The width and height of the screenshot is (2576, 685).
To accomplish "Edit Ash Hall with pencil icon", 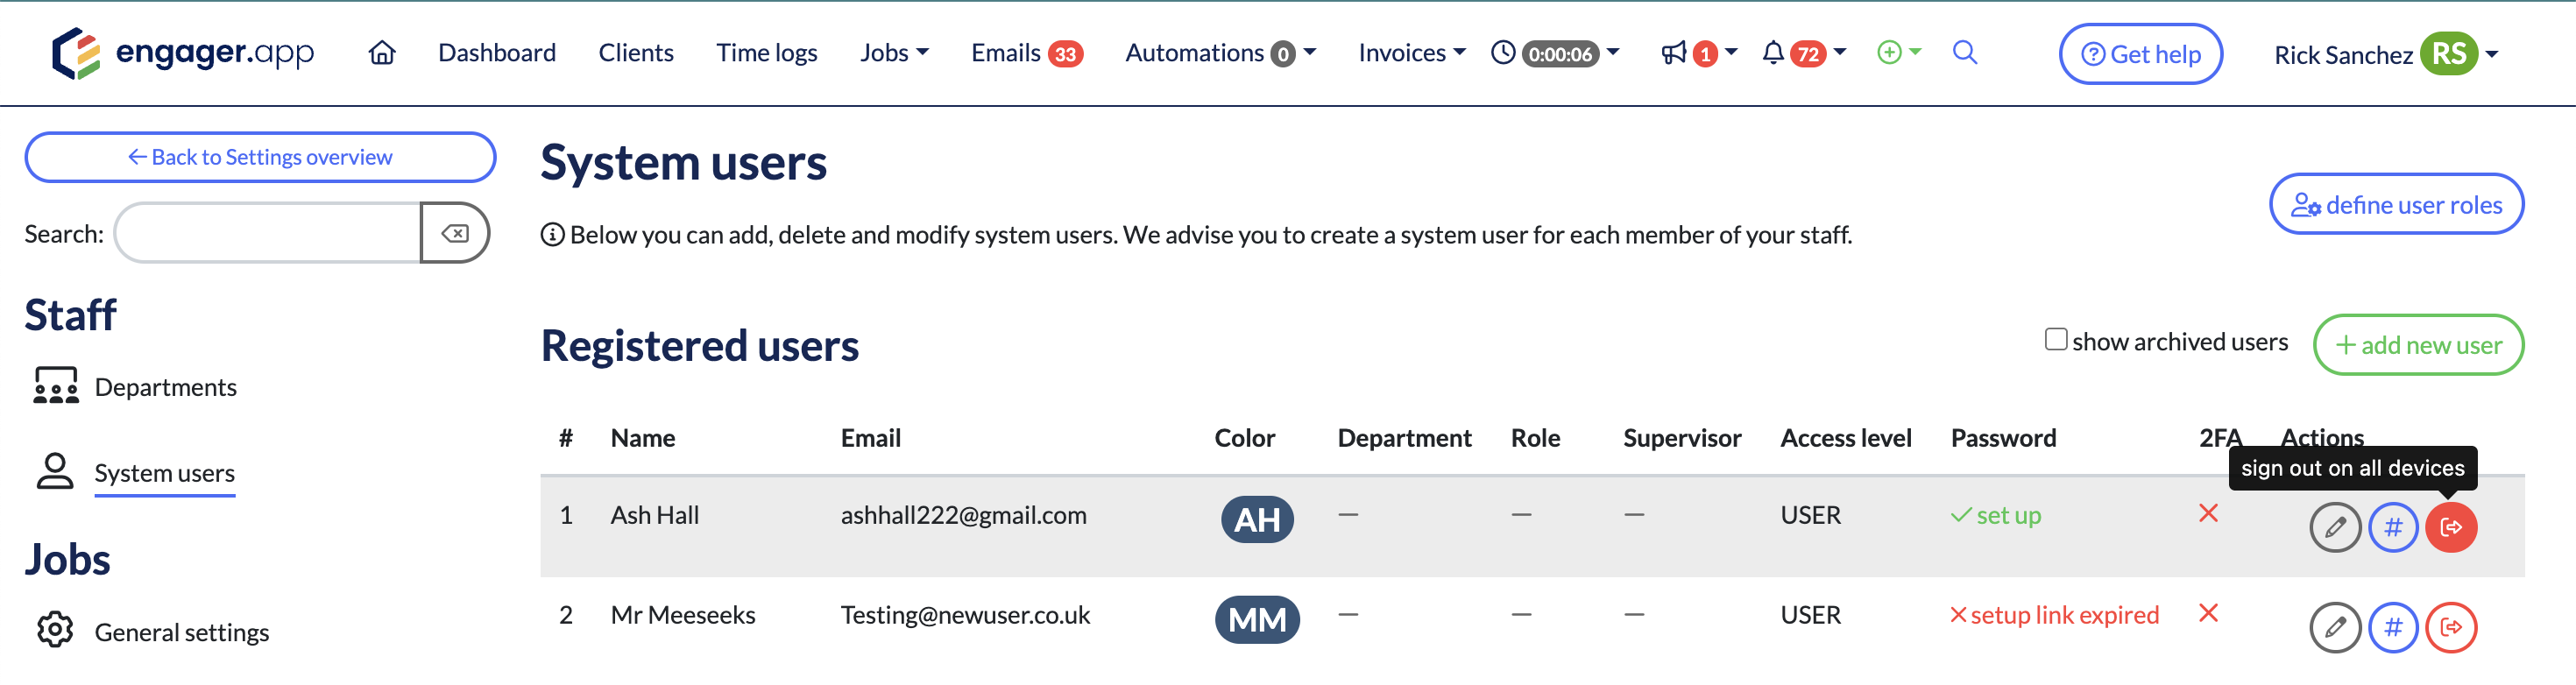I will [2334, 527].
